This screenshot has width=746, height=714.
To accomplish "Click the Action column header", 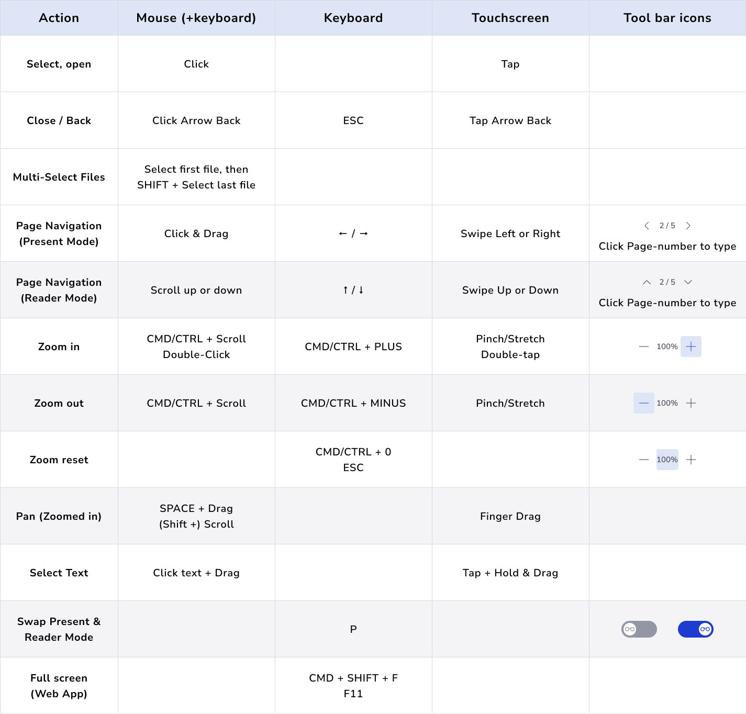I will (59, 18).
